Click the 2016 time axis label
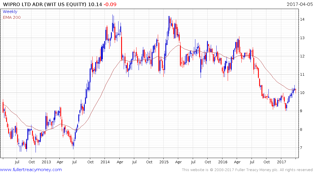313x174 pixels. (222, 162)
